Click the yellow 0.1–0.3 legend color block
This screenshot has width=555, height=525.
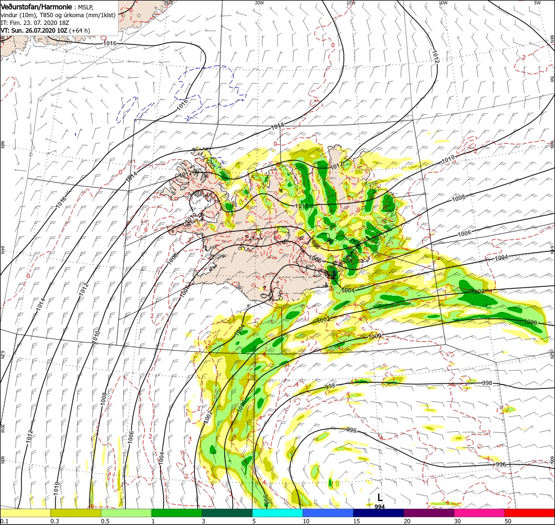pyautogui.click(x=25, y=513)
